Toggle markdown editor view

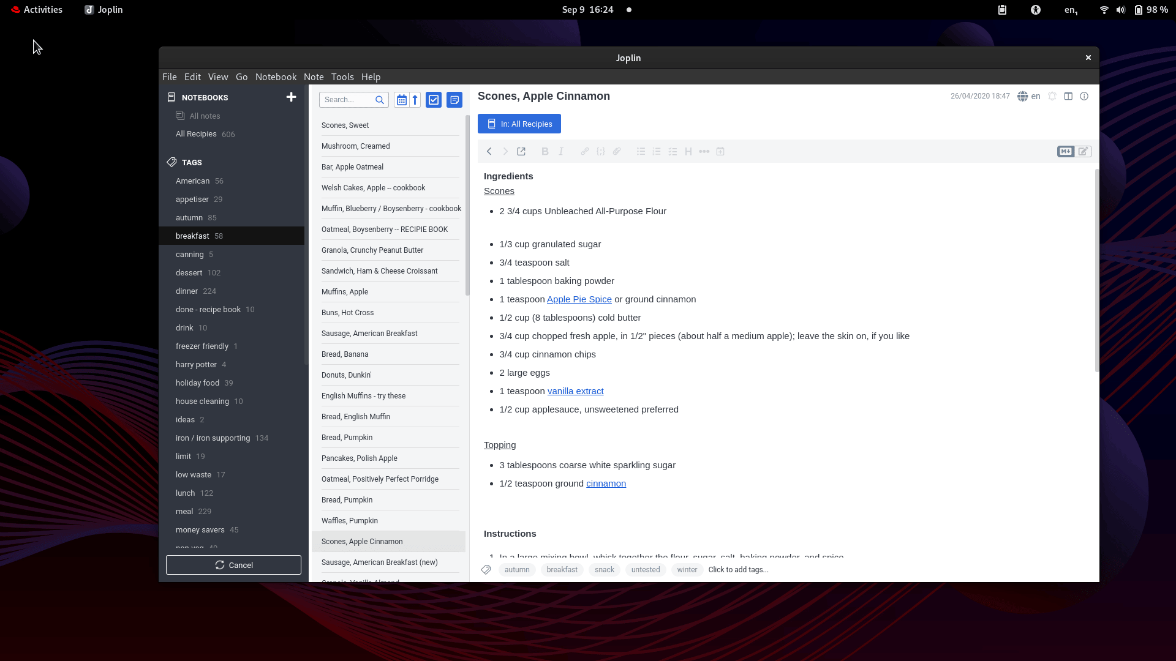click(1065, 151)
